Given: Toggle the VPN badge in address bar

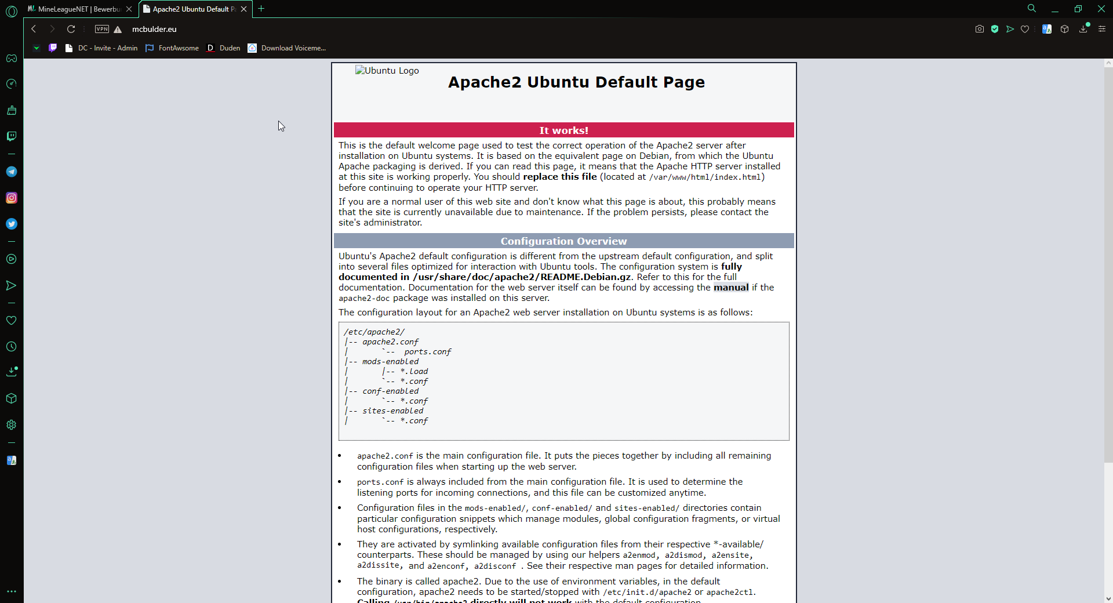Looking at the screenshot, I should tap(102, 29).
